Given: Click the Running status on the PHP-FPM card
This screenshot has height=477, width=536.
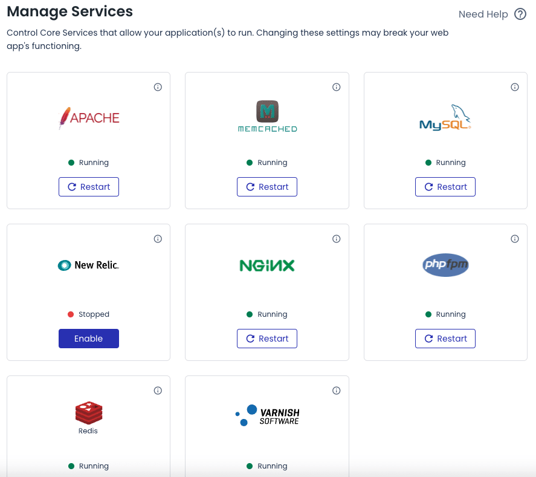Looking at the screenshot, I should click(x=445, y=314).
